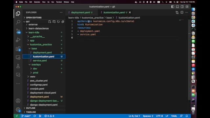The image size is (210, 118).
Task: Change YAML language mode in status bar
Action: [x=174, y=116]
